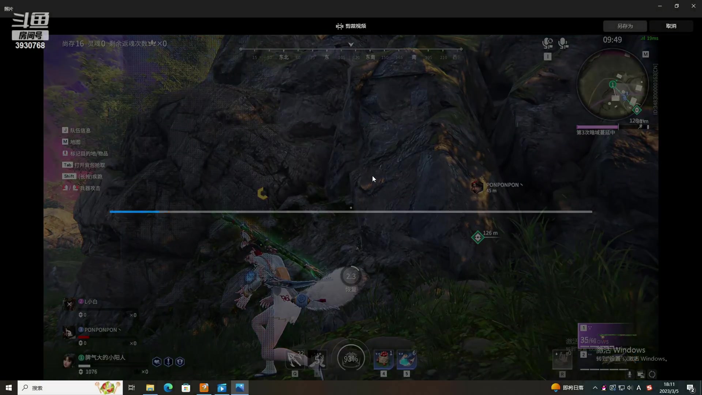Click the M map key badge above the minimap
Viewport: 702px width, 395px height.
pyautogui.click(x=646, y=54)
